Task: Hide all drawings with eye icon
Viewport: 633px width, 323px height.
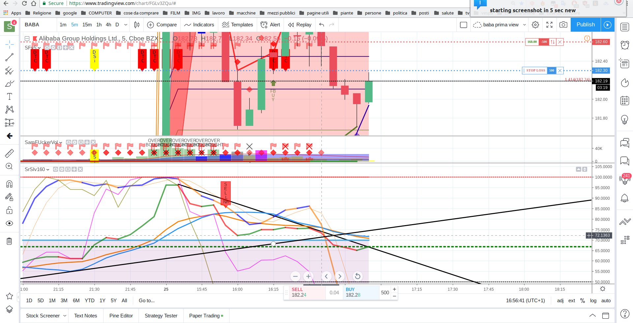Action: [9, 223]
